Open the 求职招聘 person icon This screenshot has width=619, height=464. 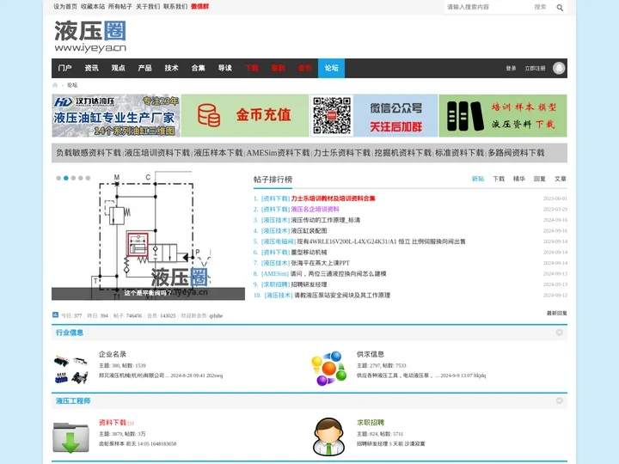(328, 437)
